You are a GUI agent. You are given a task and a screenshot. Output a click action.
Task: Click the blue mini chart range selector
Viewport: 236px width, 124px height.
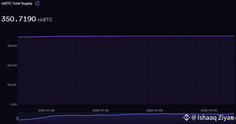(126, 118)
